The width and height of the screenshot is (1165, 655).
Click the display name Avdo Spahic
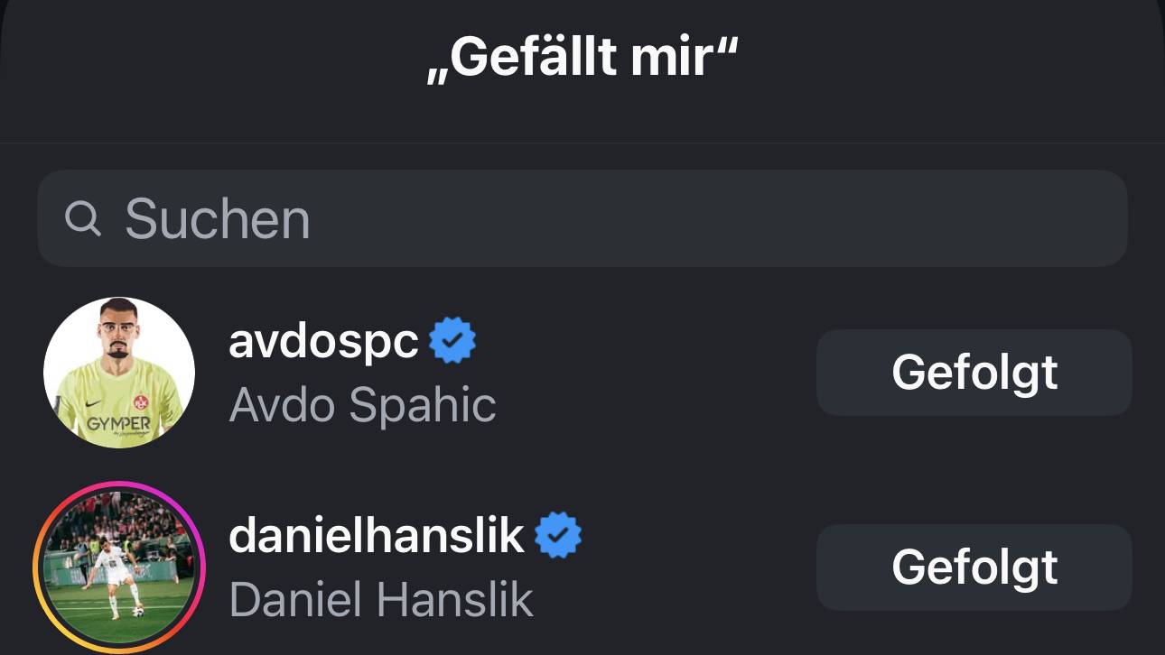pos(360,405)
